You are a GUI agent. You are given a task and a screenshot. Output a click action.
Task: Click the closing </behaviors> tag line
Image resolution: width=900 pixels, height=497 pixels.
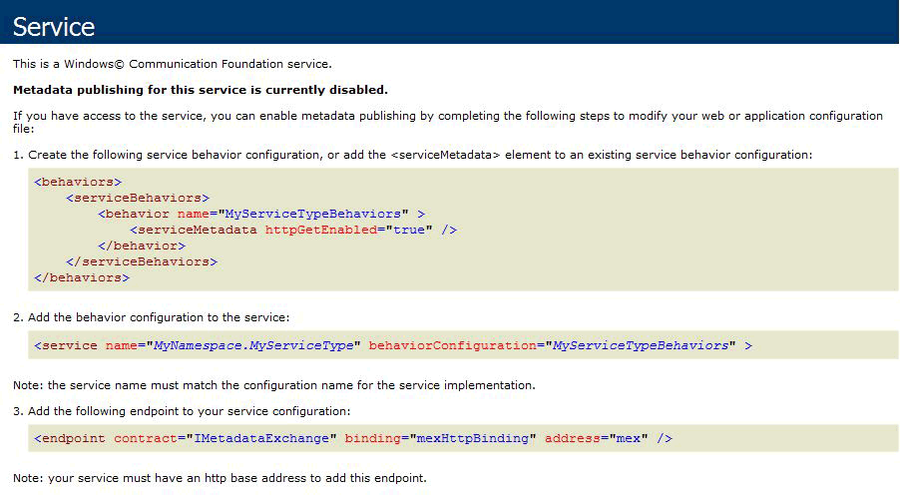82,277
